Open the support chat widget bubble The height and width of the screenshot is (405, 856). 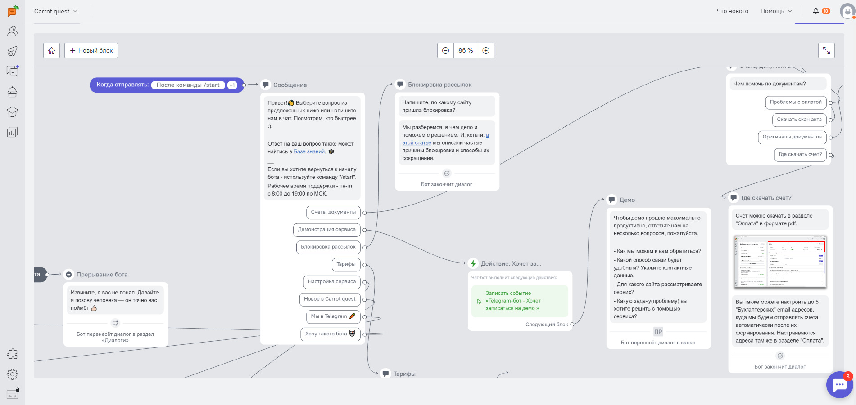840,384
